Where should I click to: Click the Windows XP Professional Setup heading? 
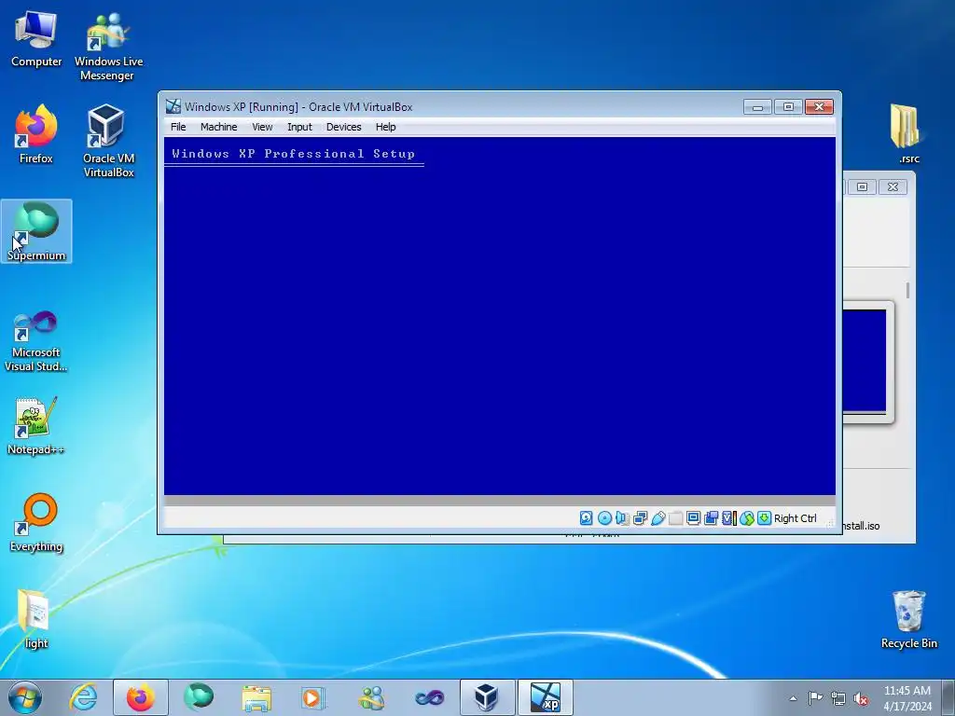pyautogui.click(x=293, y=154)
